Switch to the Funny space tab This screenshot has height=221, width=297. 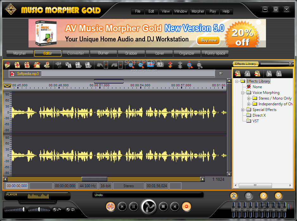pyautogui.click(x=215, y=53)
